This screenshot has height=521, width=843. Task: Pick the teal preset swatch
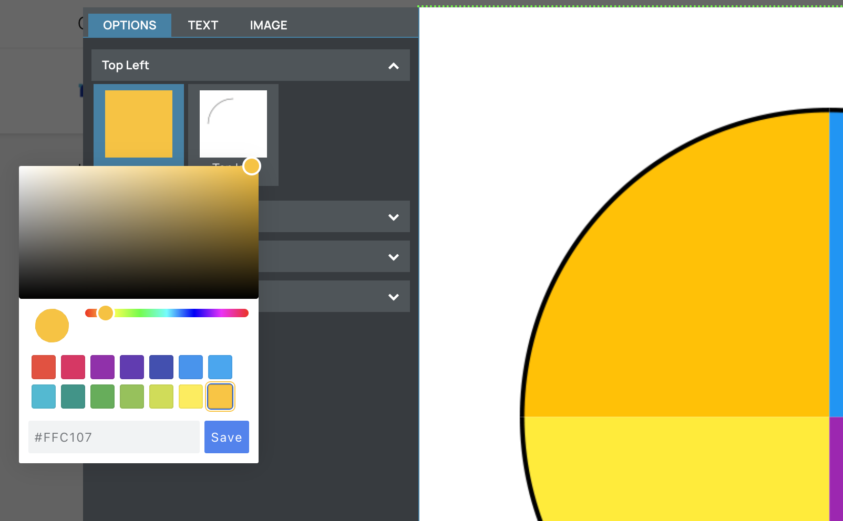point(73,397)
